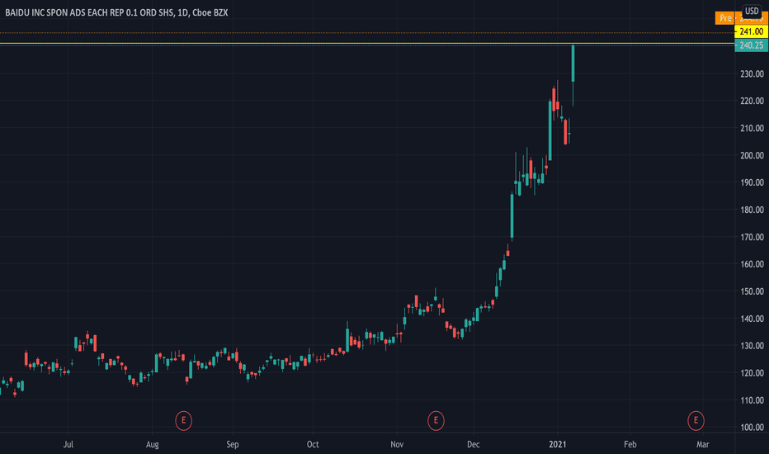Select the yellow 241.00 price label
Image resolution: width=769 pixels, height=454 pixels.
[x=751, y=32]
